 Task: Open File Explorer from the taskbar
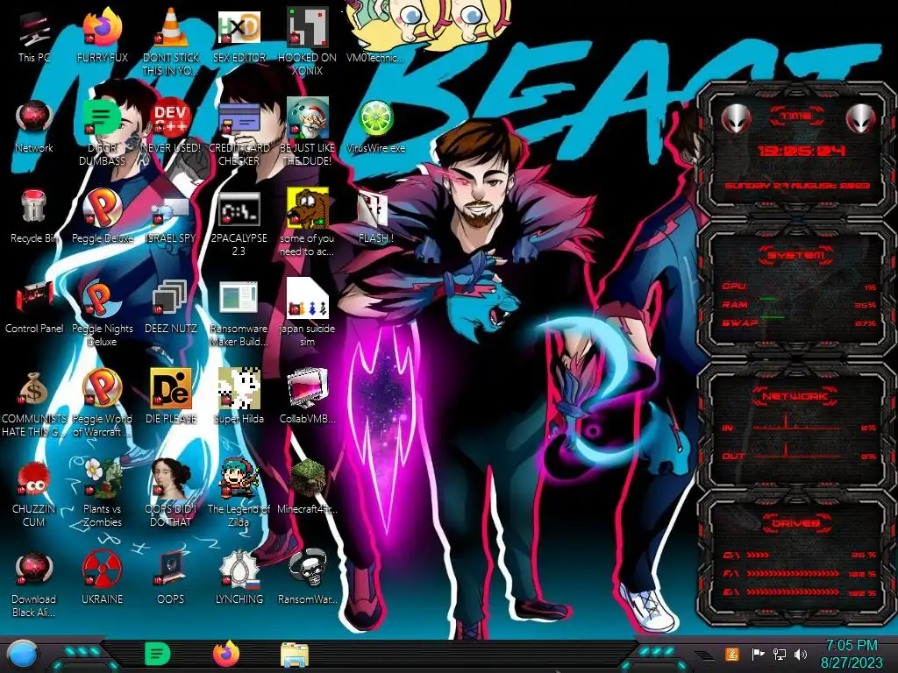[295, 654]
